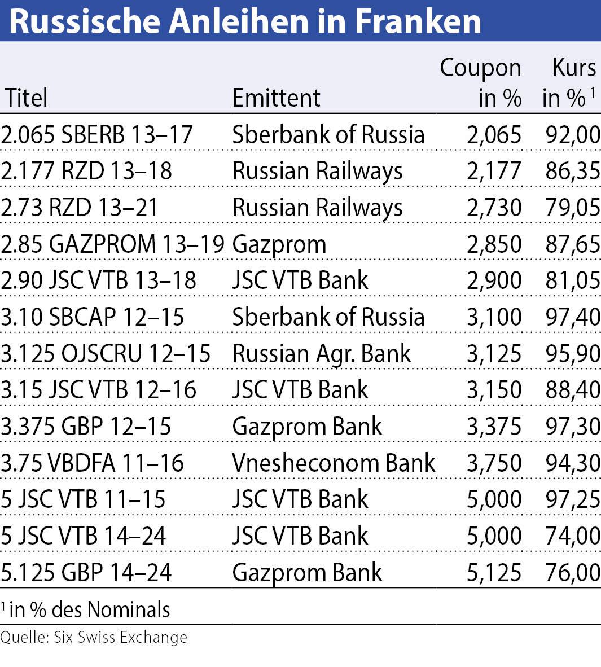The height and width of the screenshot is (667, 601).
Task: Select the 2.177 RZD 13–18 bond
Action: [86, 172]
